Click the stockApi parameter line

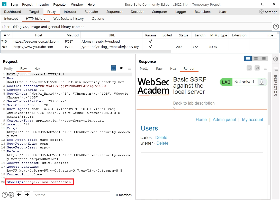[x=39, y=182]
